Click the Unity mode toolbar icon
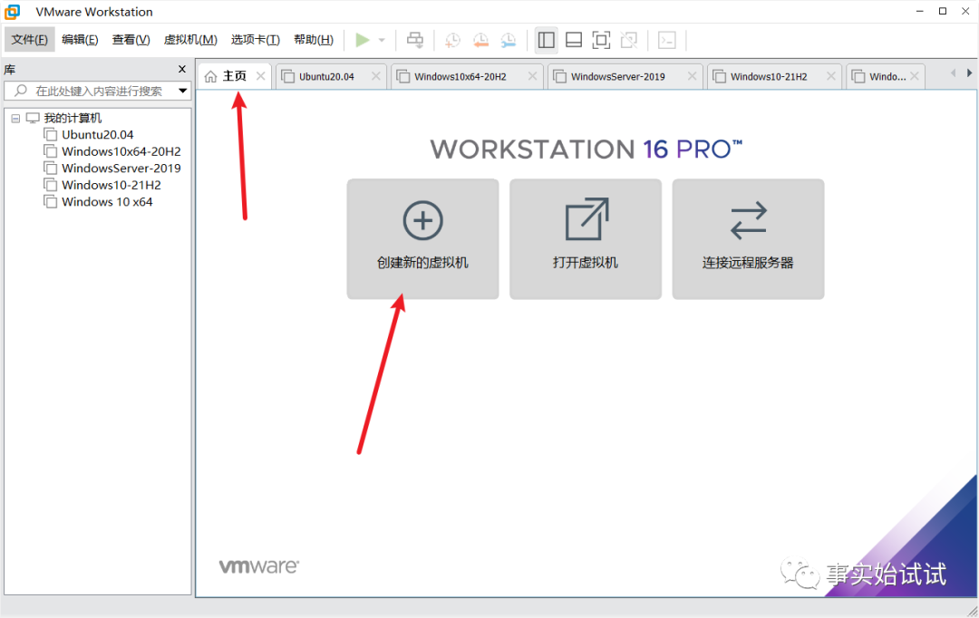The image size is (979, 618). (x=629, y=40)
